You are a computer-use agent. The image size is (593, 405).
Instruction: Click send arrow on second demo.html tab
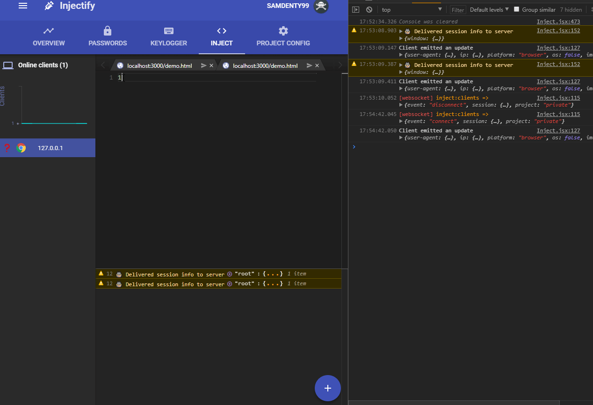click(309, 65)
